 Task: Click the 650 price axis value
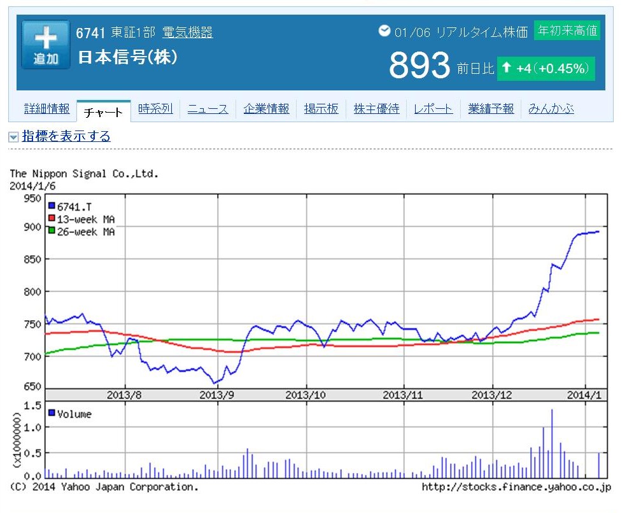coord(32,386)
